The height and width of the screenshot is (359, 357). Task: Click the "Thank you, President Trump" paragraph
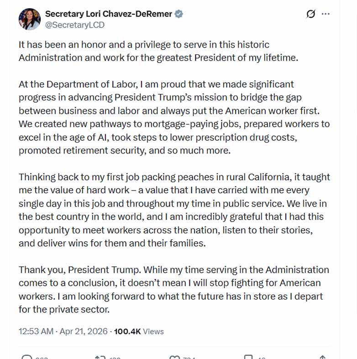pyautogui.click(x=173, y=289)
